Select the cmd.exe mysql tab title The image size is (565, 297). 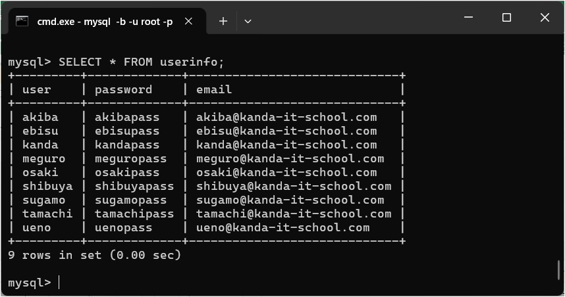click(105, 22)
